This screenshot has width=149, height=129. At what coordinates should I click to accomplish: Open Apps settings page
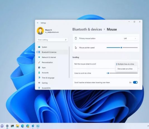point(52,68)
